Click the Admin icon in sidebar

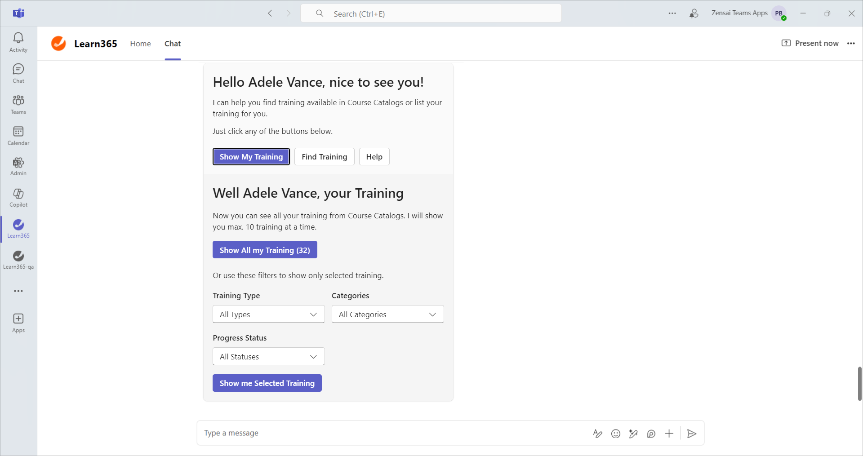(18, 166)
